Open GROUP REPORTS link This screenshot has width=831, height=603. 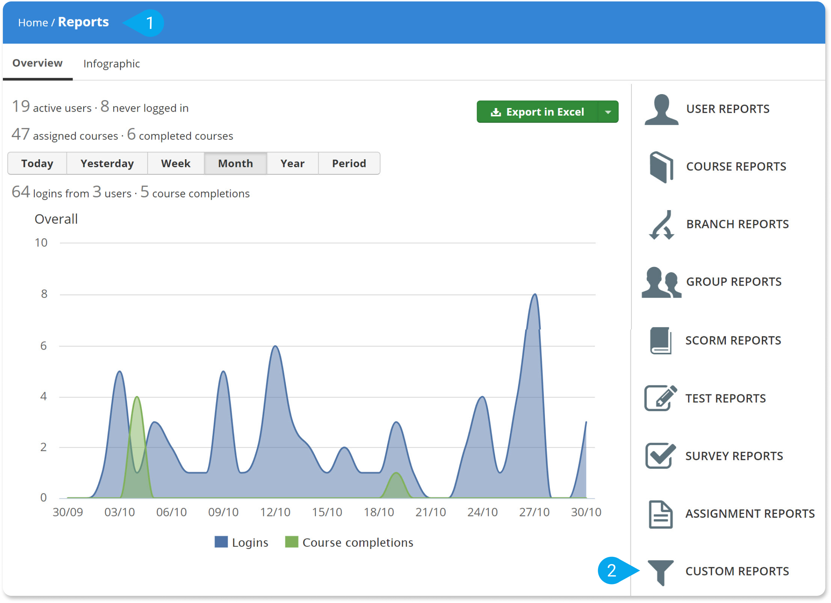pyautogui.click(x=733, y=282)
